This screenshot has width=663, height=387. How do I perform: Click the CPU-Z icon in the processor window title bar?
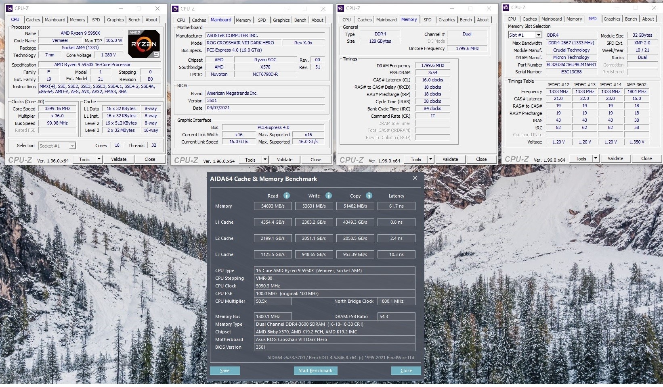pyautogui.click(x=9, y=8)
